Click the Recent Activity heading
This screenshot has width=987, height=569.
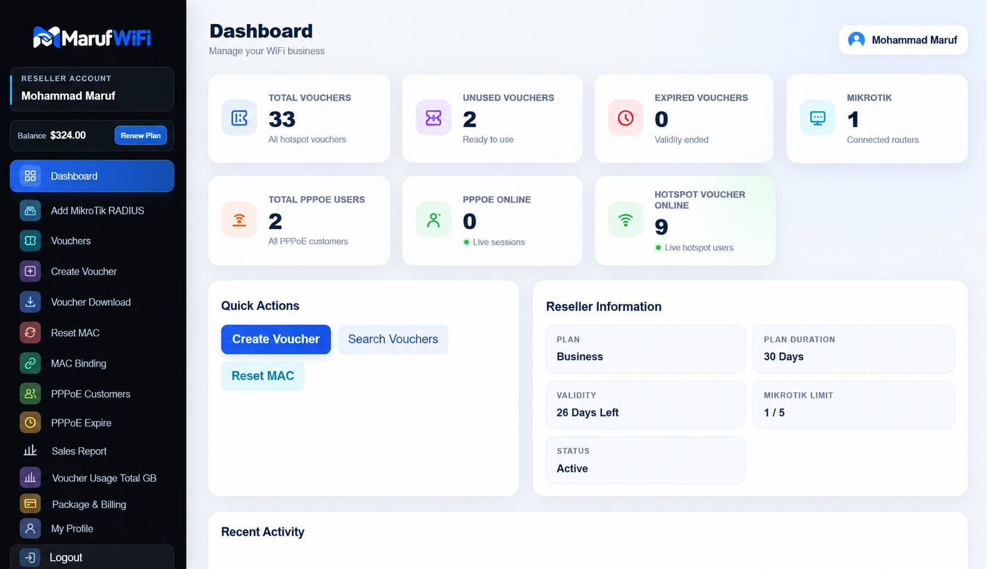(x=262, y=532)
